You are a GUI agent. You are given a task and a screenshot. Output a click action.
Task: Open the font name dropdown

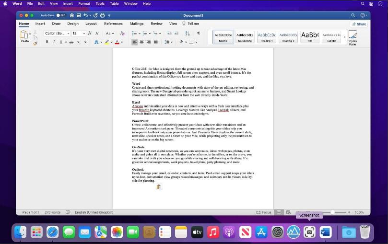[x=68, y=34]
